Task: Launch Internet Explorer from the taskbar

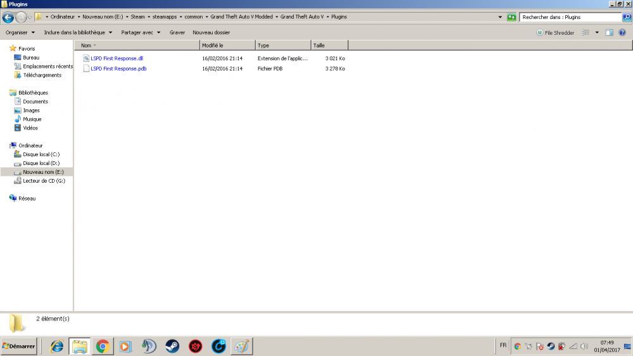Action: (x=56, y=347)
